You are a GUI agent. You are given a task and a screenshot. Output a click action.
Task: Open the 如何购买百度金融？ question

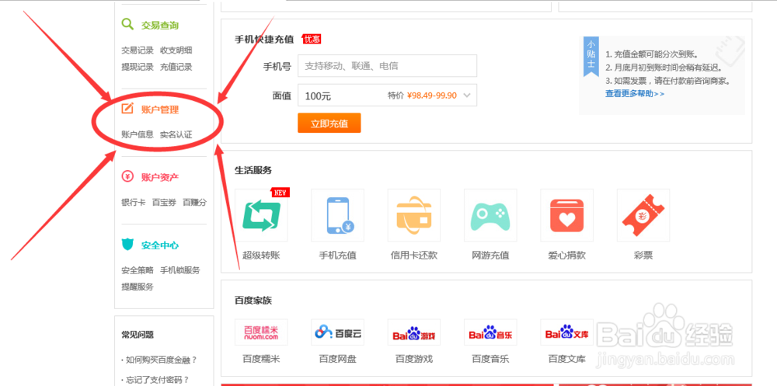[x=159, y=360]
